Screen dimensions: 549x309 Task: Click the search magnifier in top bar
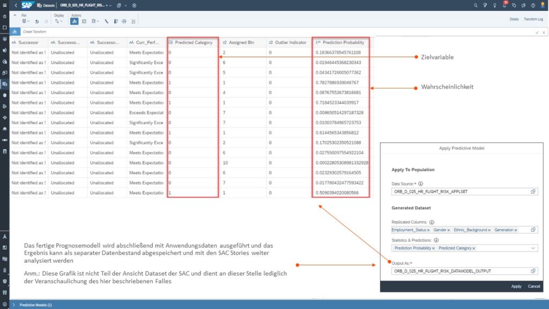476,5
